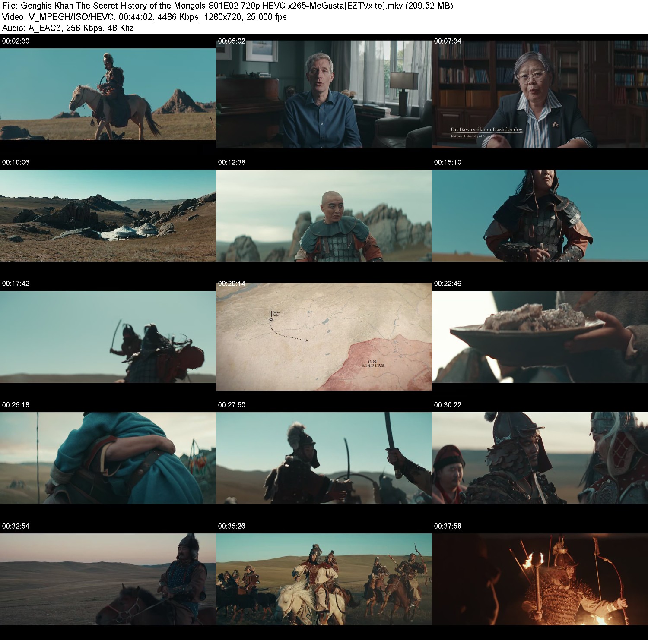Click the 00:35:26 timestamp label
Image resolution: width=648 pixels, height=640 pixels.
coord(232,526)
